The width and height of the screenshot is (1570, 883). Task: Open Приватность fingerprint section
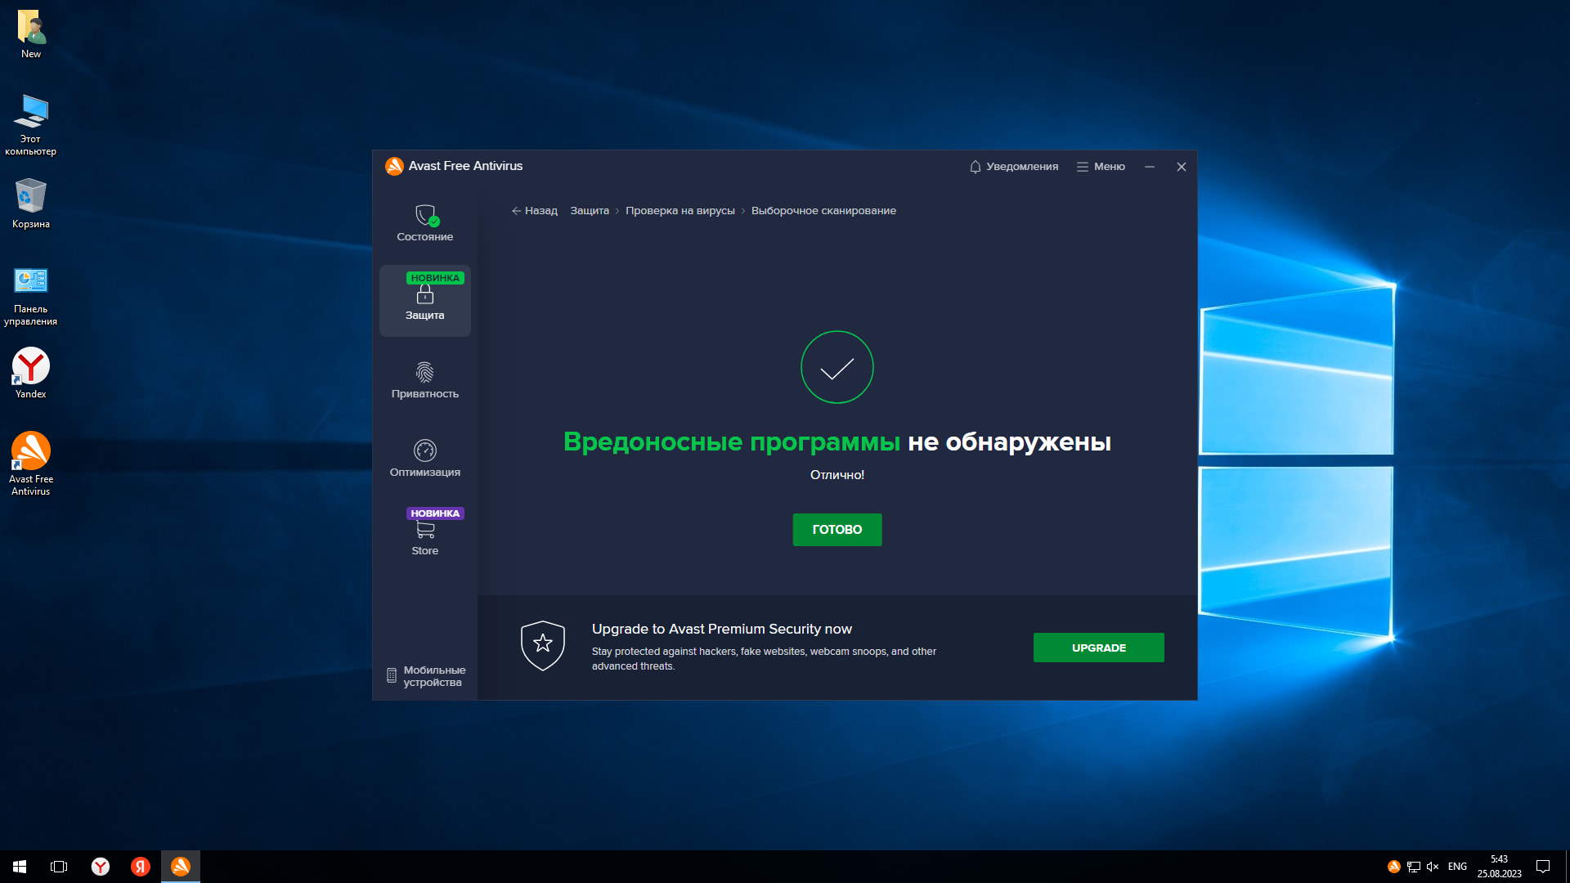tap(424, 374)
